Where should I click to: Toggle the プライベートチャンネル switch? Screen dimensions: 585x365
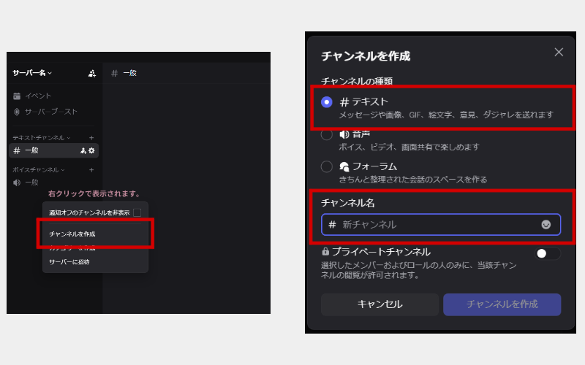[547, 253]
